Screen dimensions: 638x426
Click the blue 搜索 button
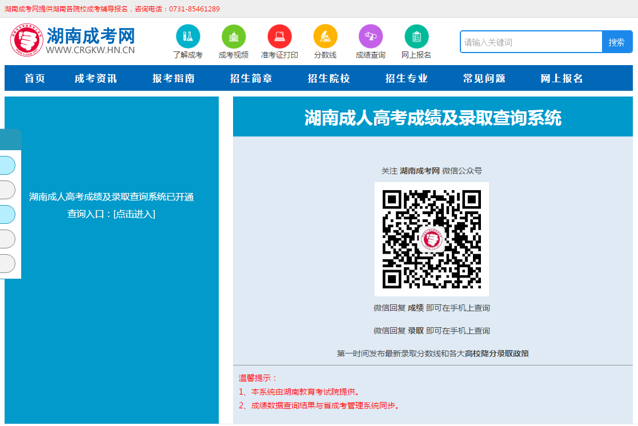coord(617,42)
